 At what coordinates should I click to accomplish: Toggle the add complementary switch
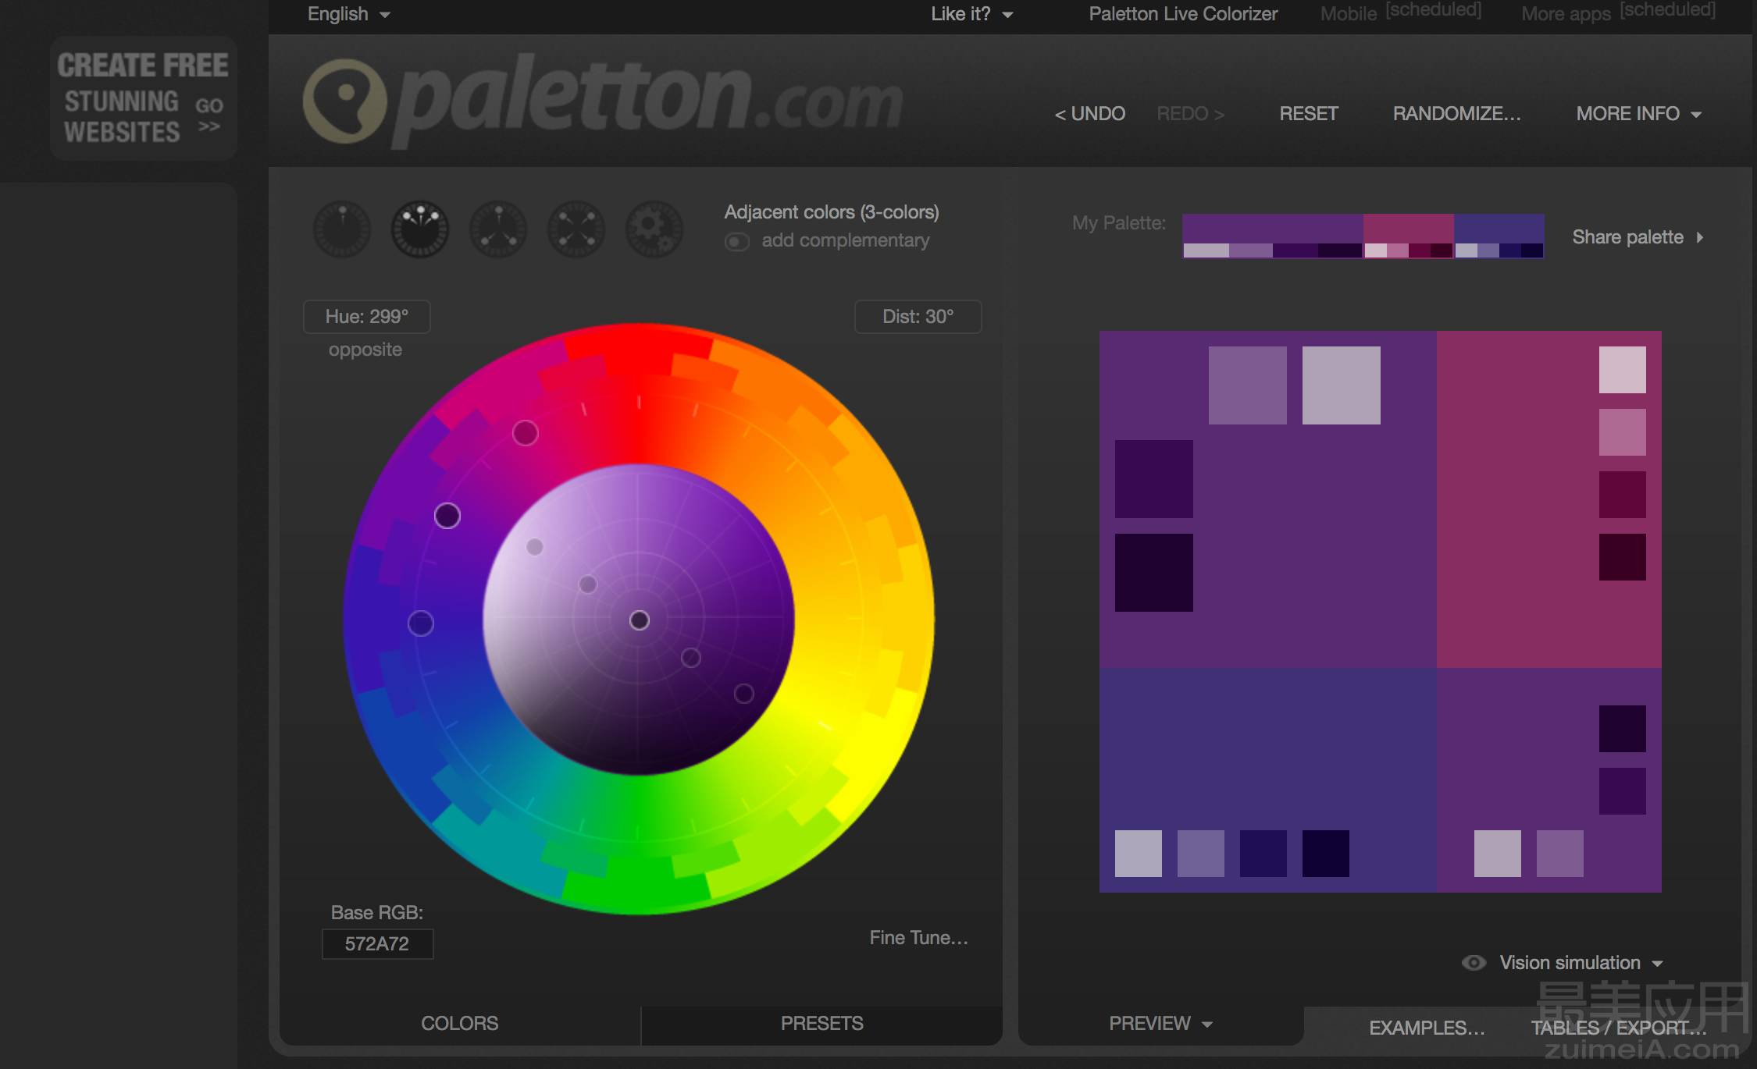pos(736,241)
